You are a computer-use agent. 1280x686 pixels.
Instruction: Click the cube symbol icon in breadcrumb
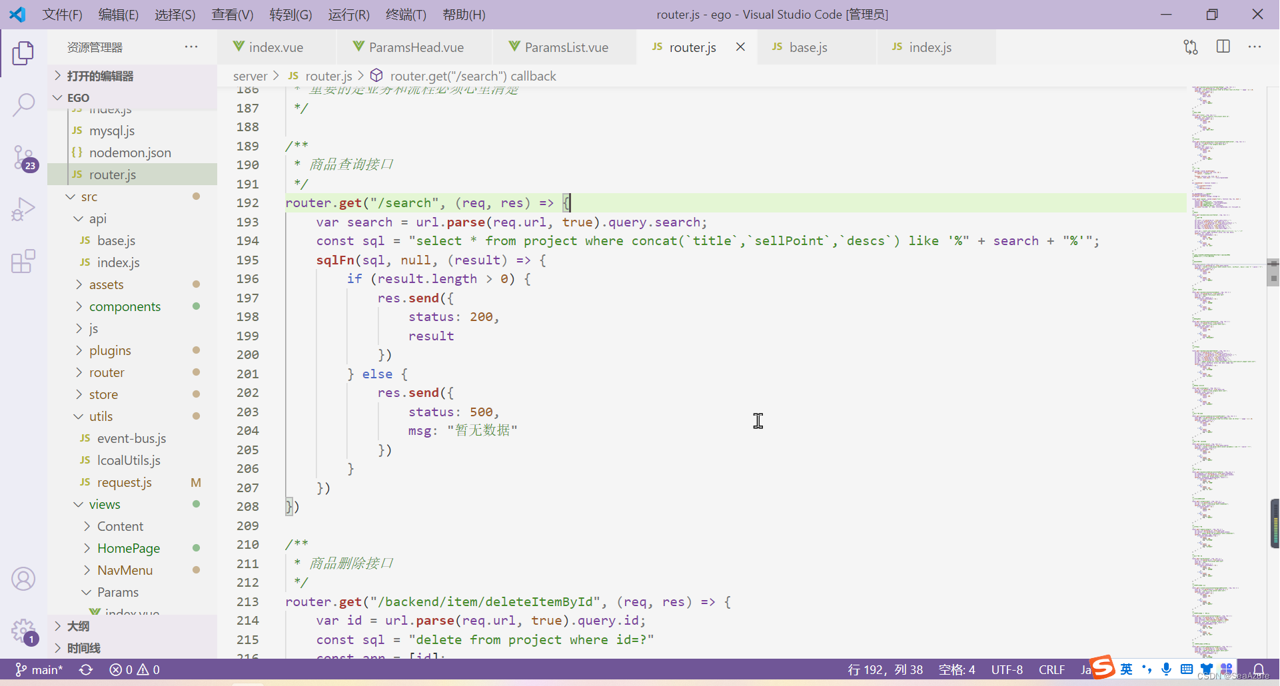[x=376, y=75]
